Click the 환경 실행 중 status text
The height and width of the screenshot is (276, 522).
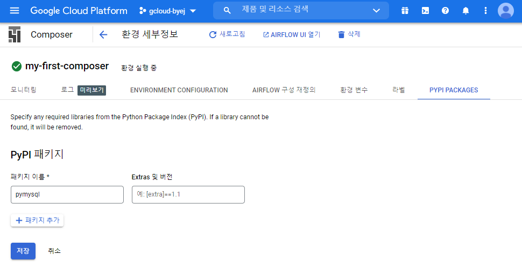(x=139, y=68)
